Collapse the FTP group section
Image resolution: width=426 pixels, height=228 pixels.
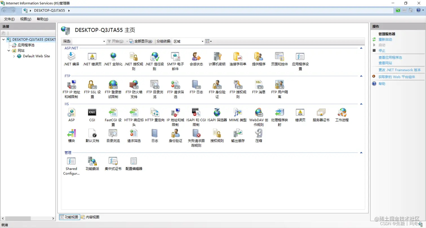[x=361, y=76]
